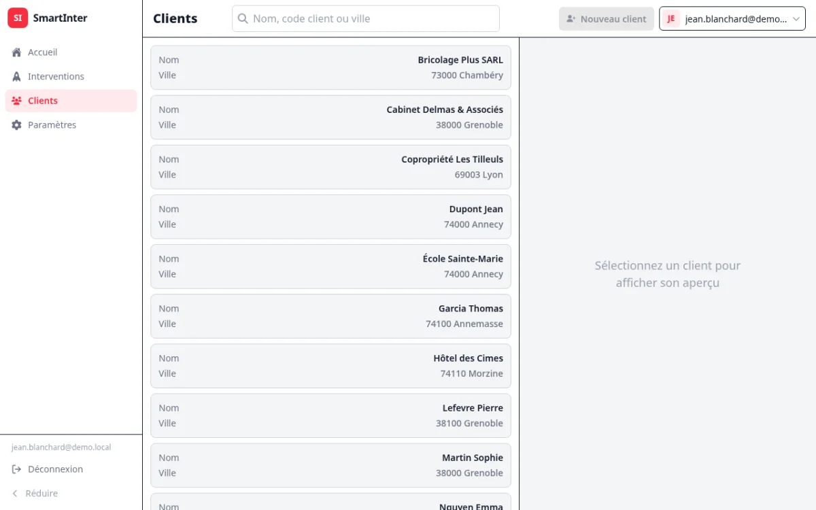Click the 74110 Morzine city text
This screenshot has height=510, width=816.
[x=472, y=374]
